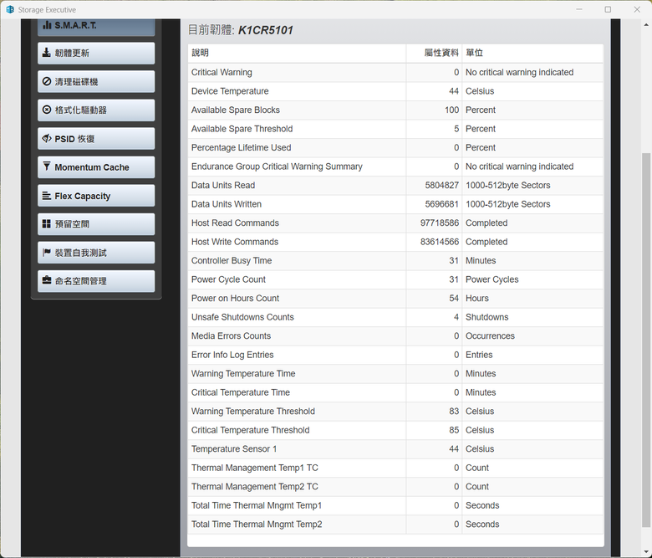Select the Critical Warning row label
Viewport: 652px width, 558px height.
tap(222, 73)
